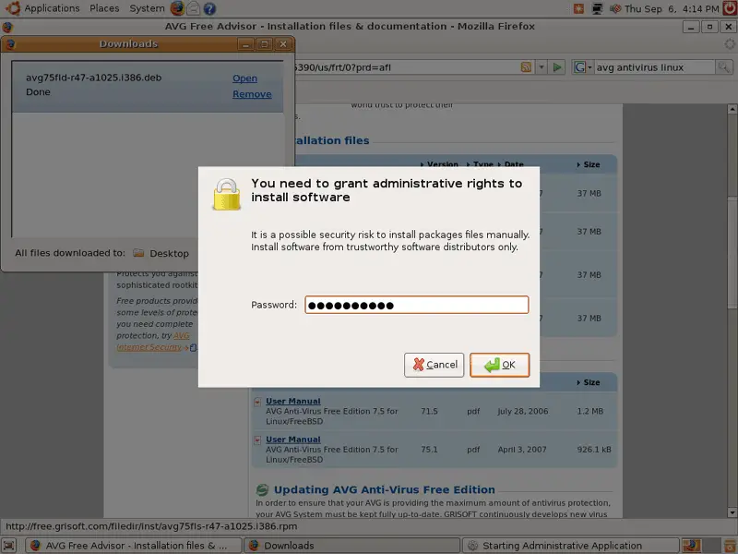
Task: Open the mail client panel launcher icon
Action: point(194,8)
